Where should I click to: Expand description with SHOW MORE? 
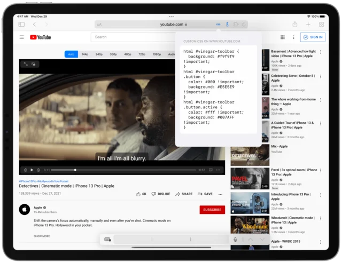(42, 236)
